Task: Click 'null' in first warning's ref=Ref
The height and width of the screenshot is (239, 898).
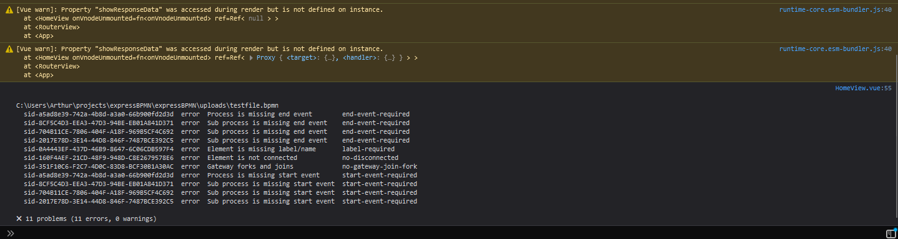Action: click(x=256, y=19)
